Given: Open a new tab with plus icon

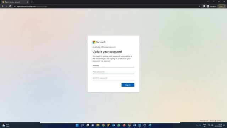Looking at the screenshot, I should click(32, 2).
